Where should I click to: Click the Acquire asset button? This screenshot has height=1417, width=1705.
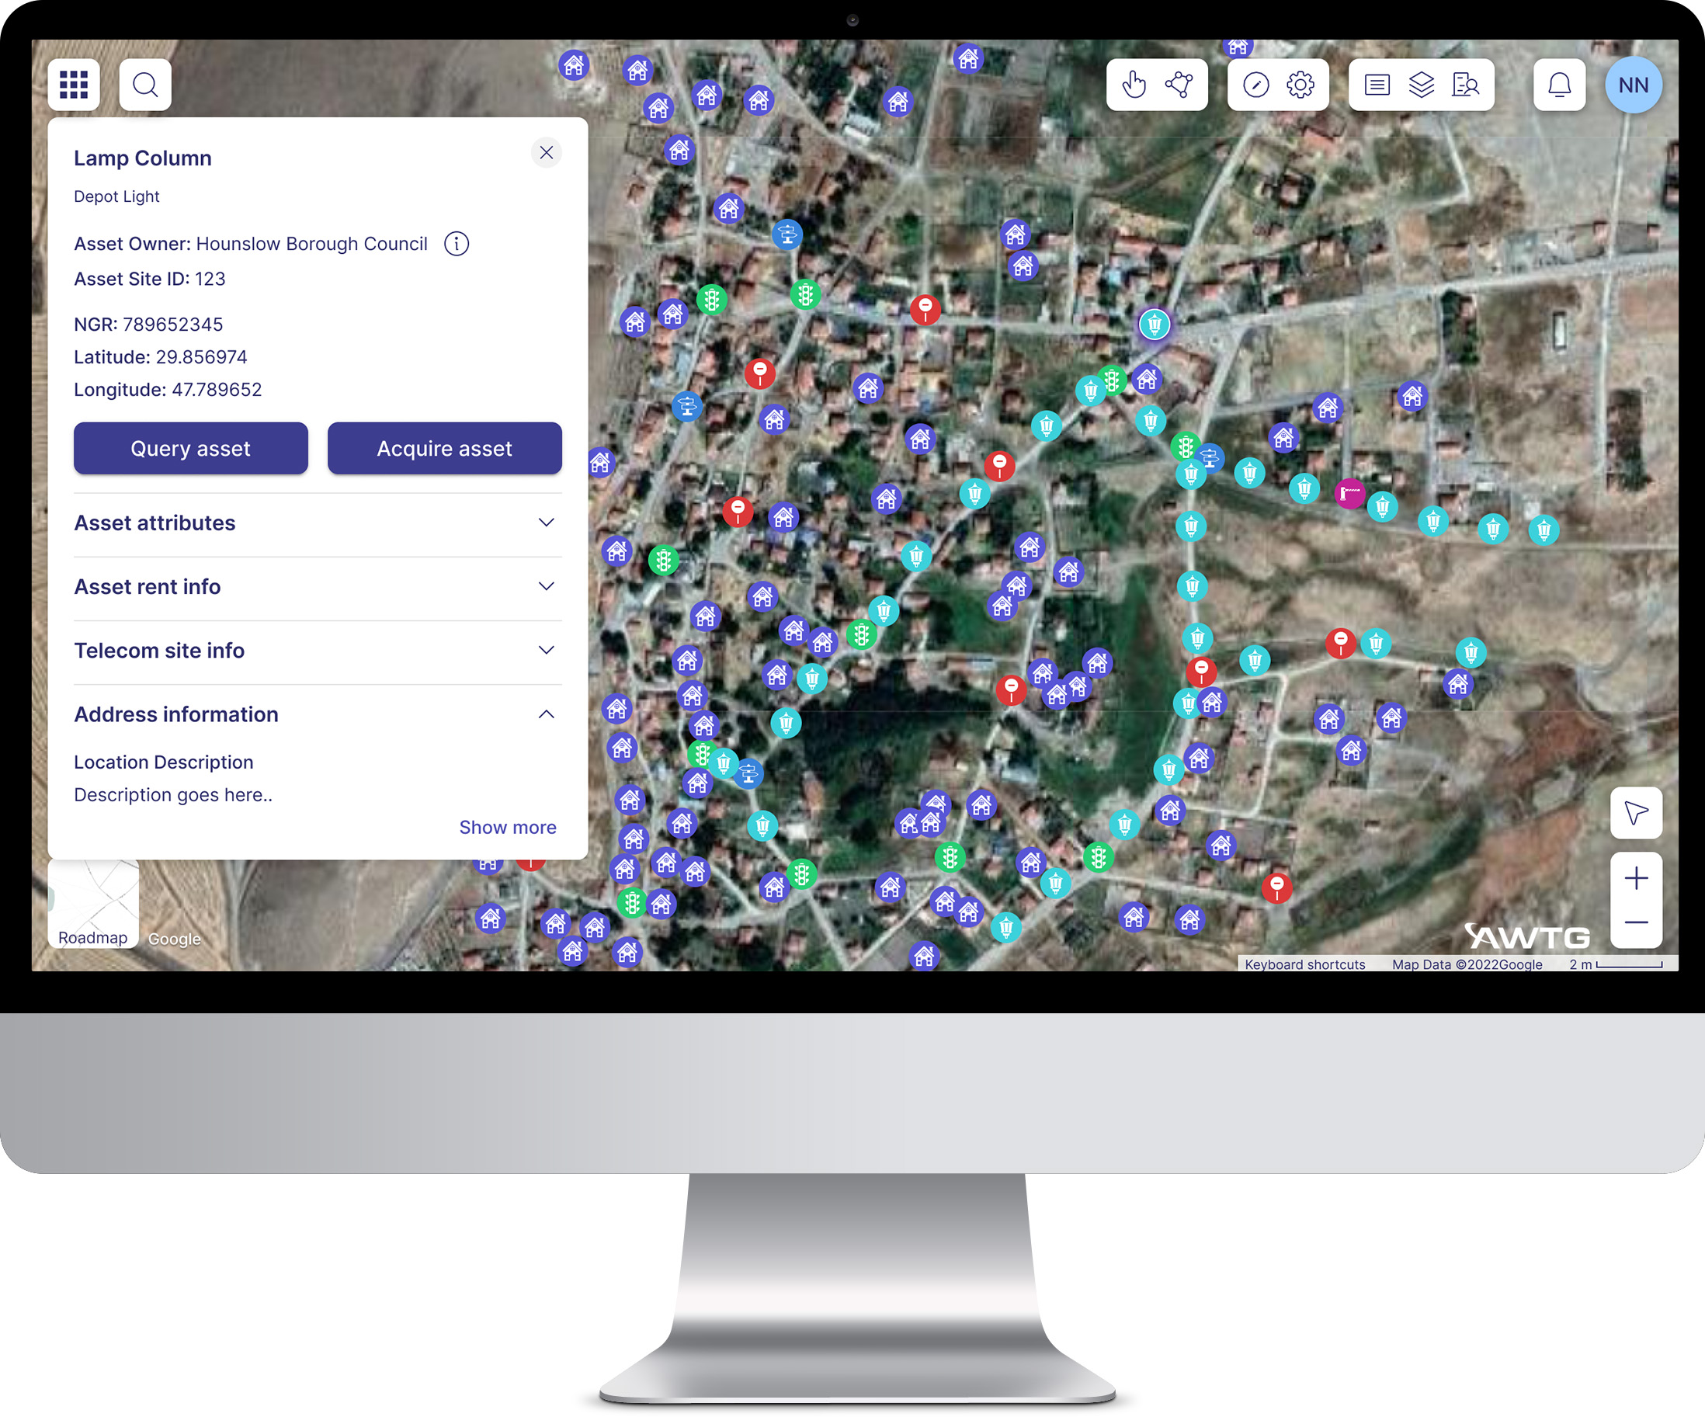[x=445, y=448]
